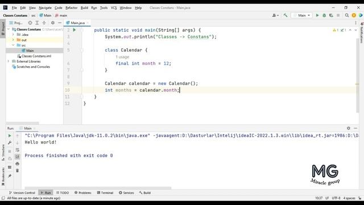
Task: Click Classes Constans breadcrumb in navigation bar
Action: pyautogui.click(x=15, y=15)
